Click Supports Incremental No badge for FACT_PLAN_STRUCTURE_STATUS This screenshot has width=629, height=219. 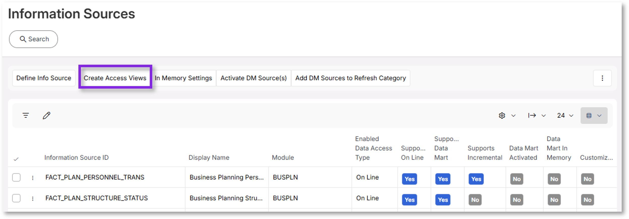pyautogui.click(x=475, y=200)
